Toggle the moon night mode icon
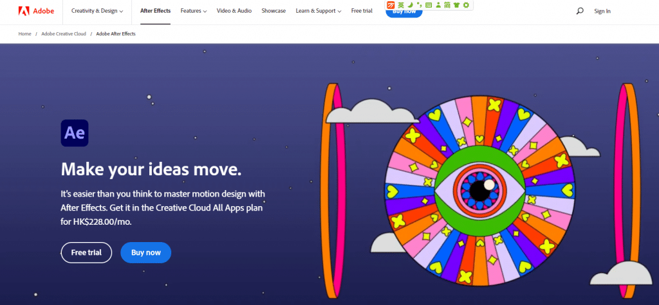This screenshot has width=659, height=305. coord(410,5)
